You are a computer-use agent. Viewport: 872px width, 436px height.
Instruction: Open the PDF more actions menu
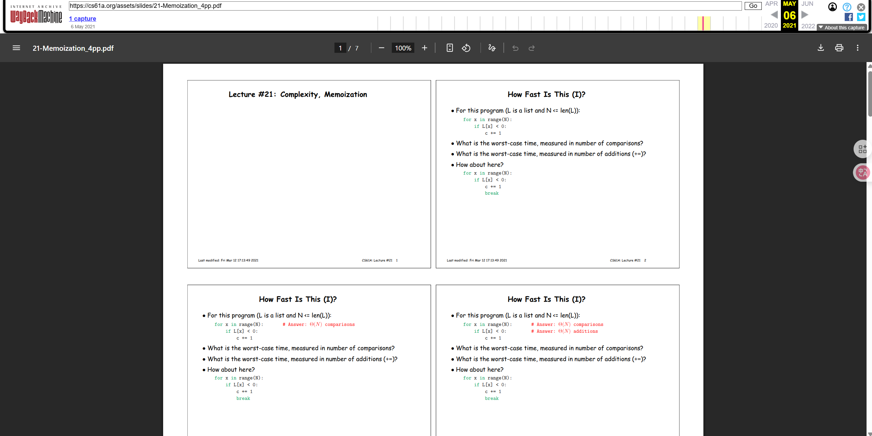point(858,48)
